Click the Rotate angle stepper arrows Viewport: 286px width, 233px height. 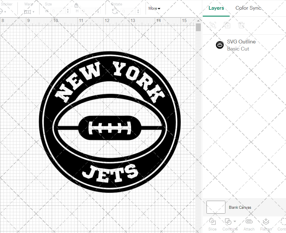click(x=138, y=11)
